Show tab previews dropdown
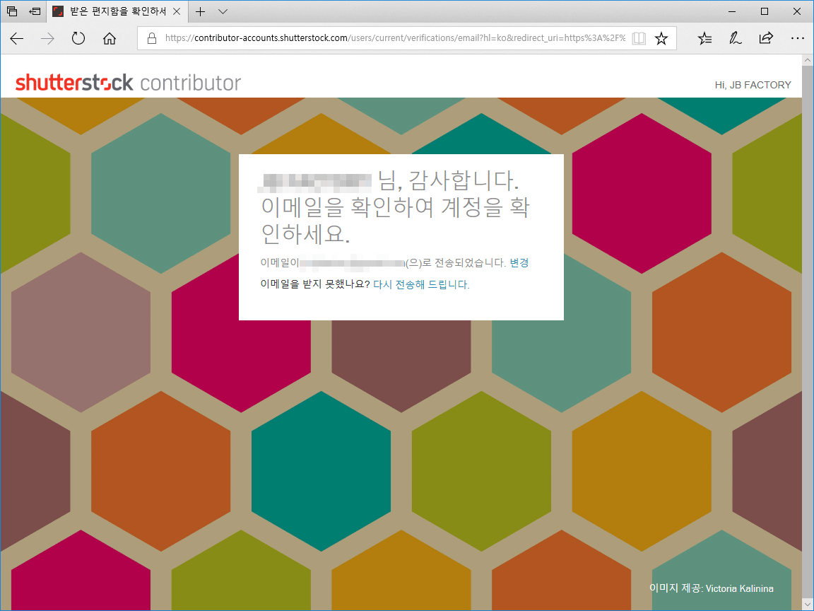Image resolution: width=814 pixels, height=611 pixels. click(223, 11)
